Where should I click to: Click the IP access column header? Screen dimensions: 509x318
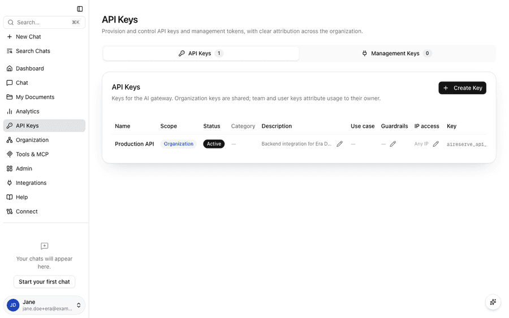[x=426, y=126]
